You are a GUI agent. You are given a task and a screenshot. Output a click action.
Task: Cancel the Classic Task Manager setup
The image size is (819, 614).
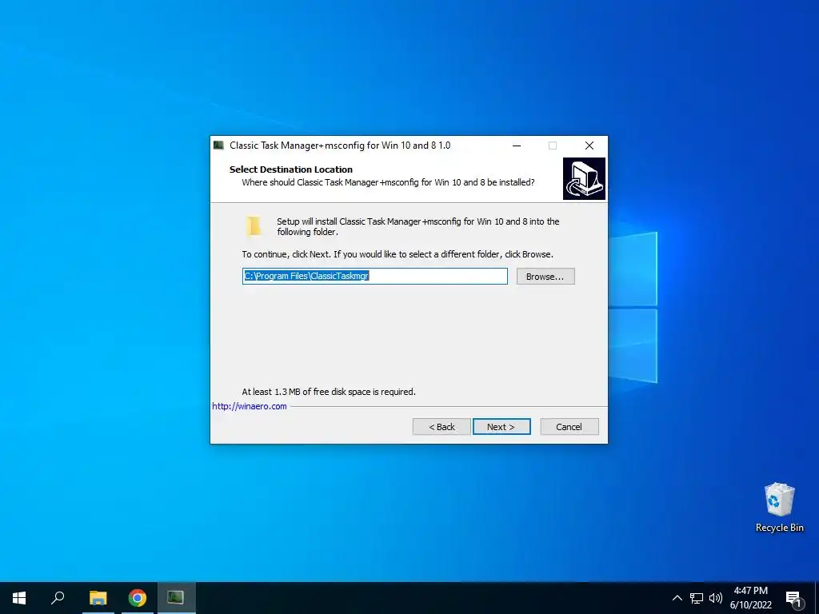click(x=569, y=427)
